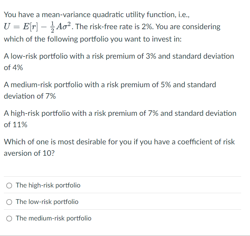Click the opening line about mean-variance quadratic utility
The height and width of the screenshot is (236, 250).
97,15
